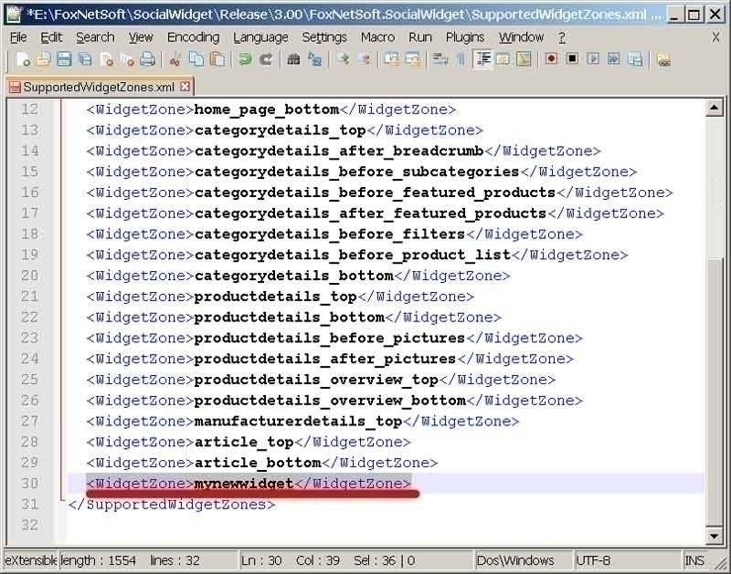
Task: Click the Stop Recording macro icon
Action: pyautogui.click(x=573, y=59)
